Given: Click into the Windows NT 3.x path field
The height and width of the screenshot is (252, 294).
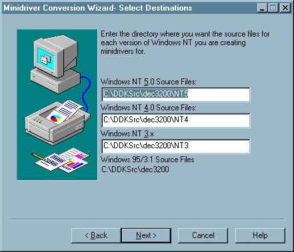Looking at the screenshot, I should [176, 146].
